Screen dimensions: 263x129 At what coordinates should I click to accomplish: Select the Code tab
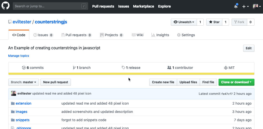[x=19, y=35]
